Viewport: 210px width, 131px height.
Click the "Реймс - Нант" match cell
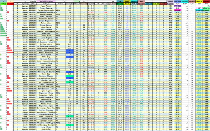[x=46, y=36]
